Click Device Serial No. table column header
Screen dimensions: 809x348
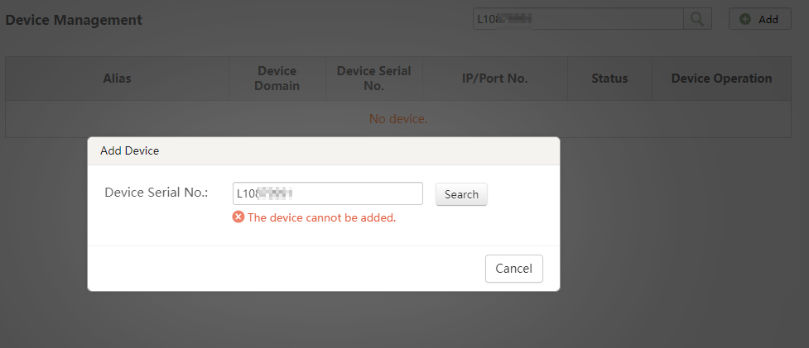pos(373,79)
